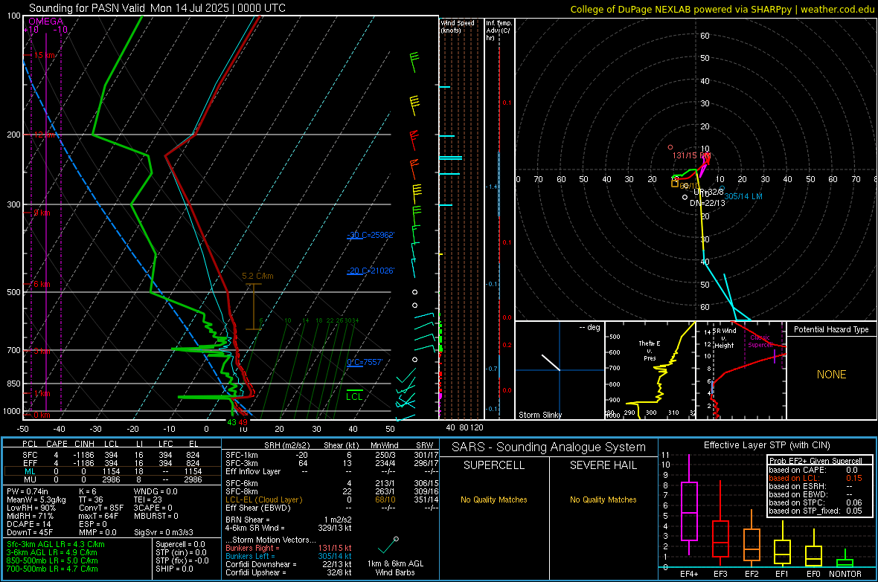Click the EF1 axis label

pos(782,574)
